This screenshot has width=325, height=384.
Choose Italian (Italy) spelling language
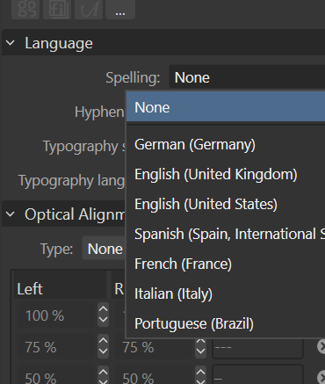point(226,293)
